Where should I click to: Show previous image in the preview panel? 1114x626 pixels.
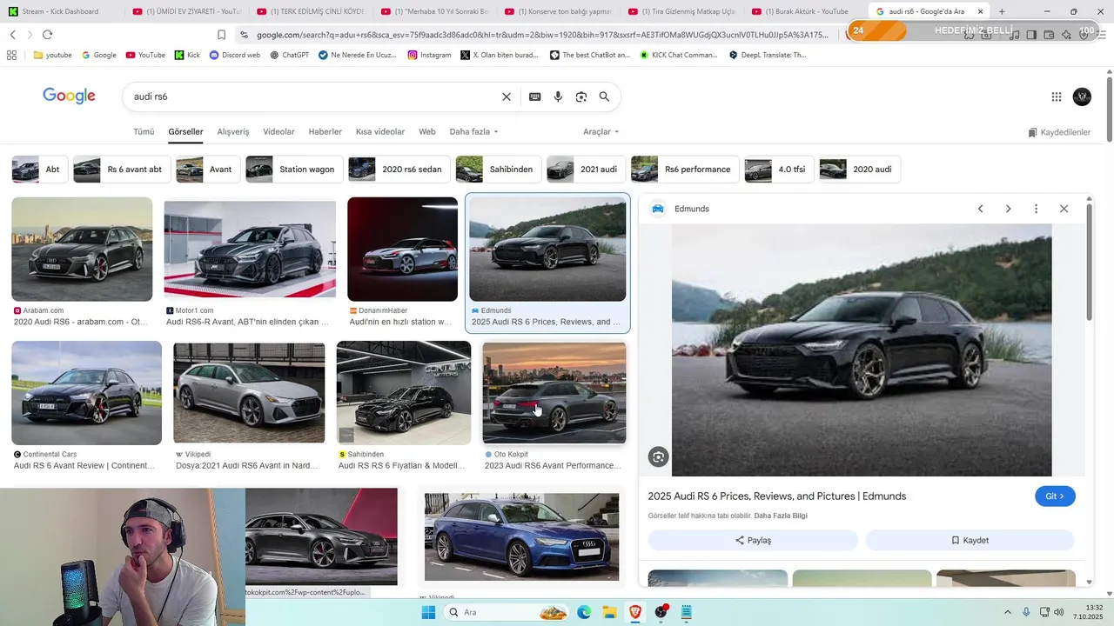[980, 209]
